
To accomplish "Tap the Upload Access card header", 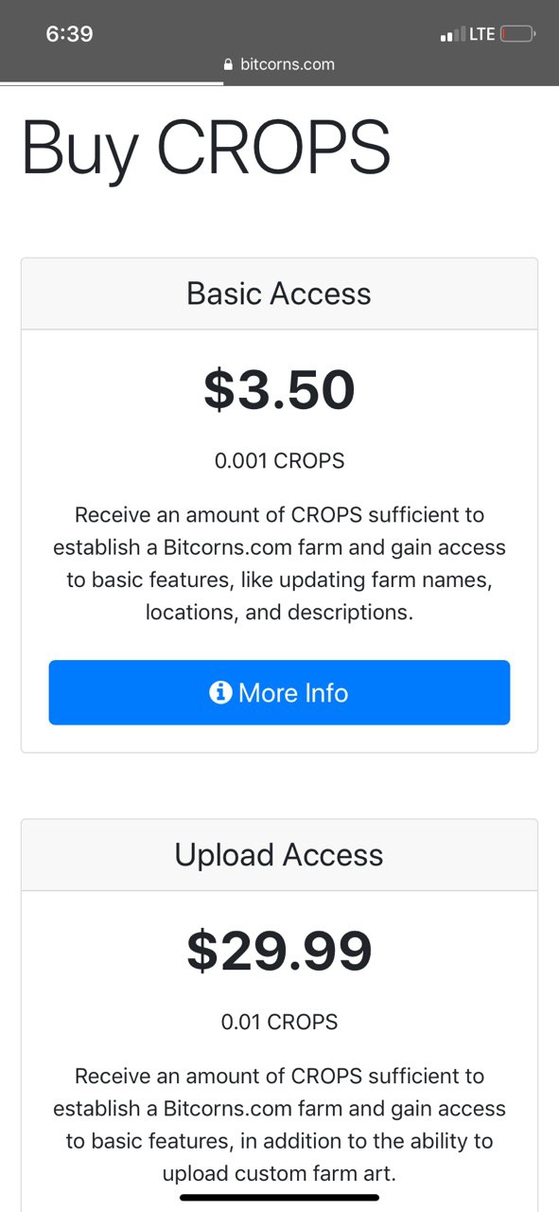I will tap(279, 855).
